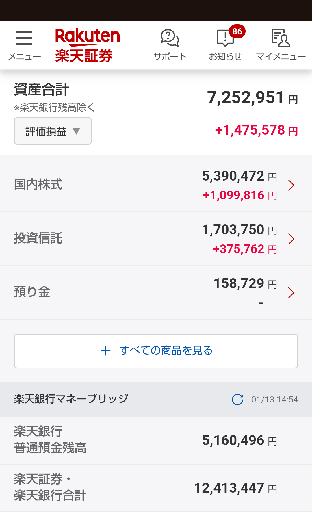Click the すべての商品を見る button
This screenshot has height=514, width=312.
[156, 351]
